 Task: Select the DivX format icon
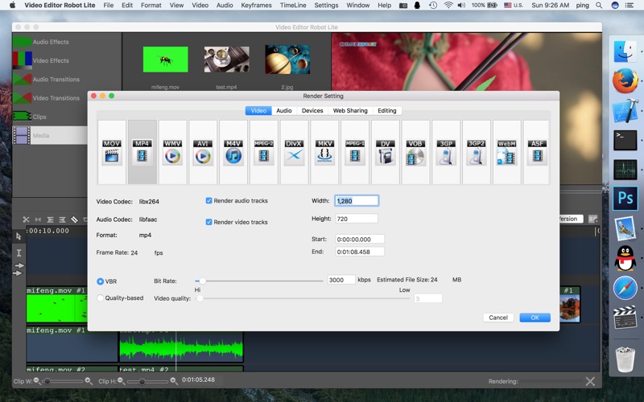pos(294,152)
